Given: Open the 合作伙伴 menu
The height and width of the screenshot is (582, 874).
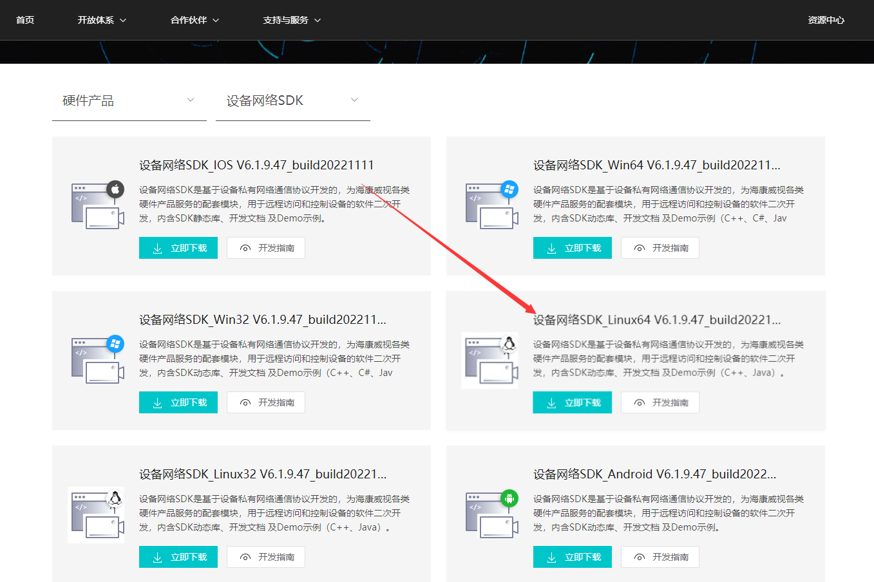Looking at the screenshot, I should (195, 20).
